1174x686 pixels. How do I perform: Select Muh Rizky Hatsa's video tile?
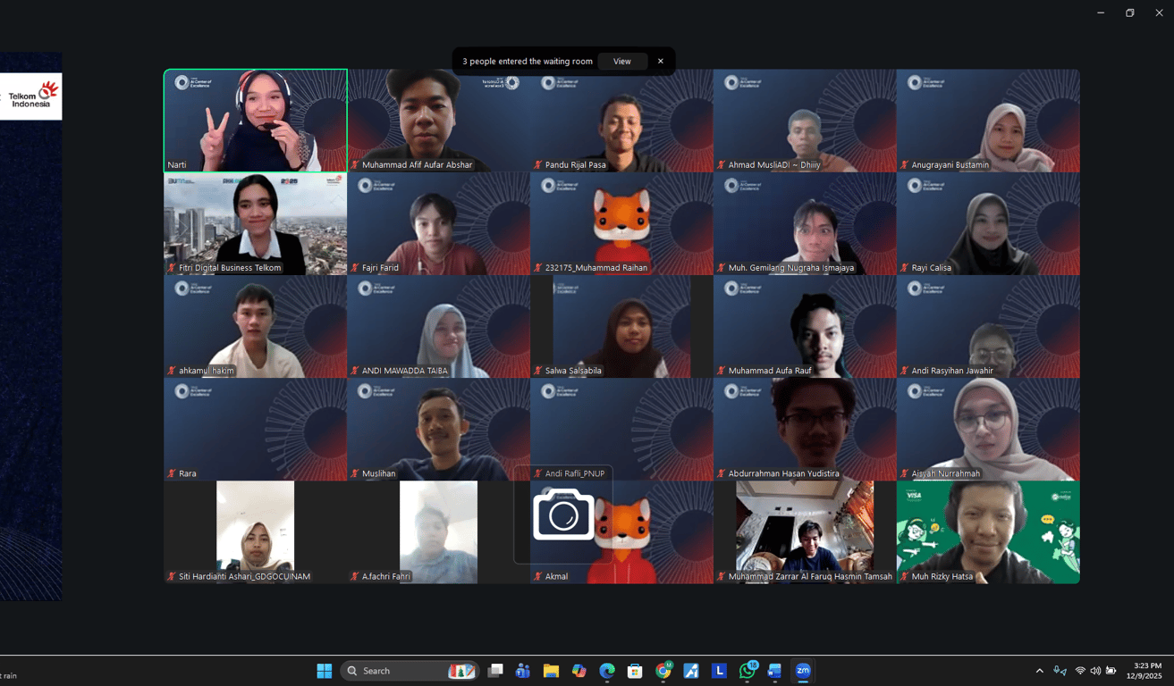coord(988,532)
